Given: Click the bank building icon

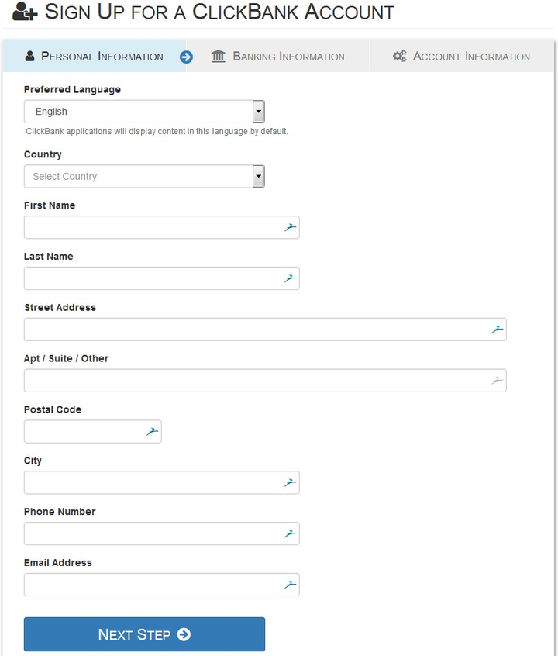Looking at the screenshot, I should (219, 56).
